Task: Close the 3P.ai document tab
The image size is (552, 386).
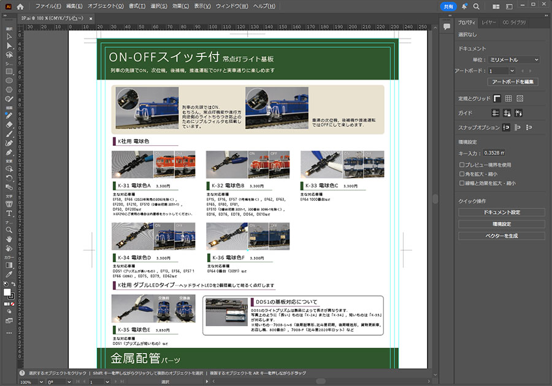Action: [x=91, y=18]
